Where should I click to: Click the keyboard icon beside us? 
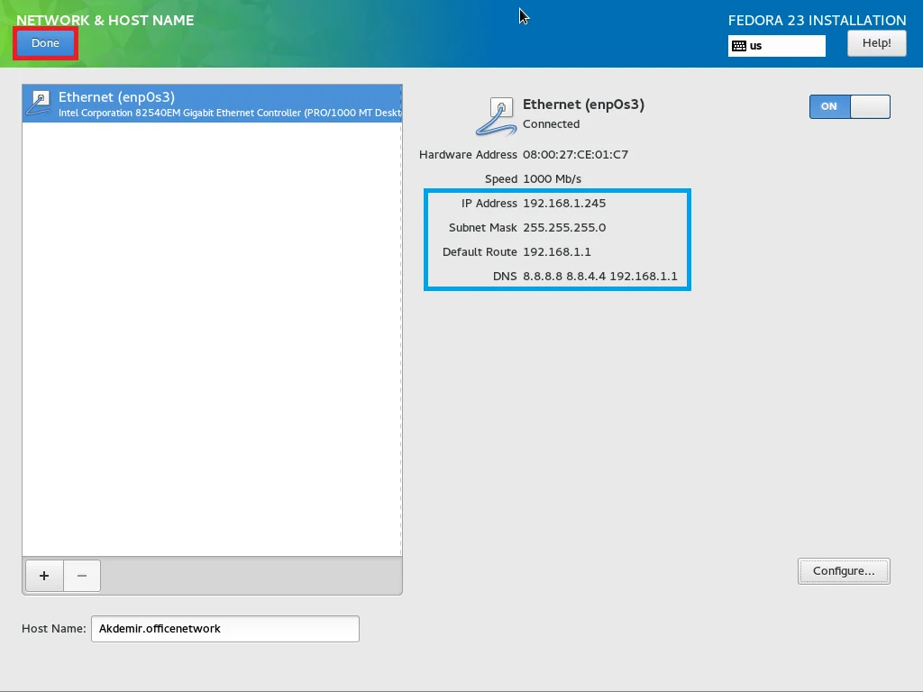tap(739, 46)
